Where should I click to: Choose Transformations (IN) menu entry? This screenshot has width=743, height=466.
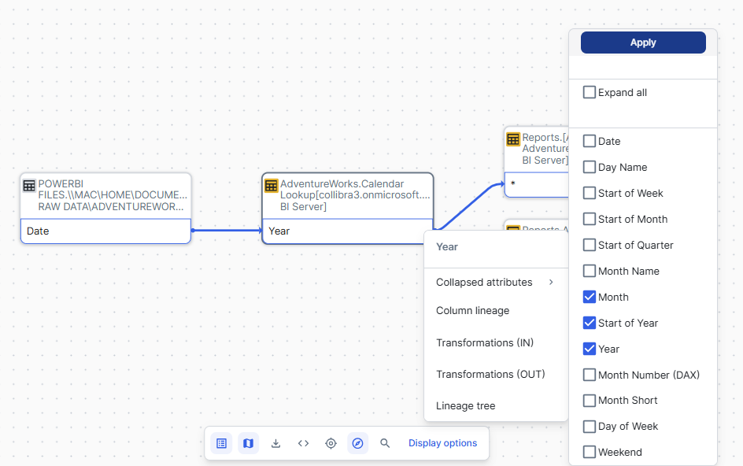pyautogui.click(x=484, y=342)
